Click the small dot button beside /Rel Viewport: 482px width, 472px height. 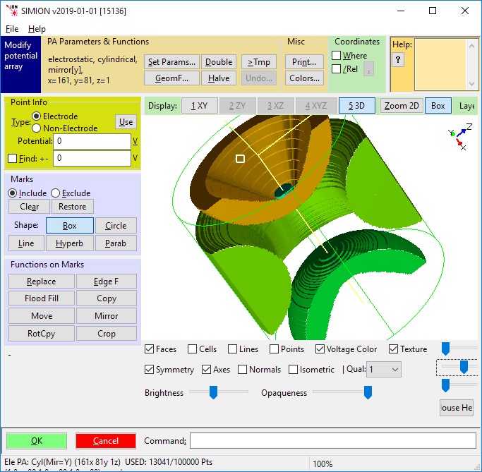point(368,69)
